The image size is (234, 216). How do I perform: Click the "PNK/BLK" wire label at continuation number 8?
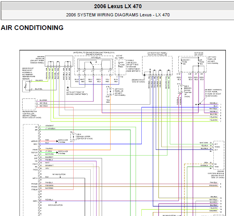[213, 183]
